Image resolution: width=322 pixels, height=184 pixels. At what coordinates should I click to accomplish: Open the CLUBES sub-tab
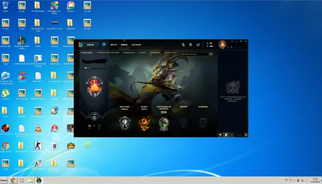tap(142, 53)
